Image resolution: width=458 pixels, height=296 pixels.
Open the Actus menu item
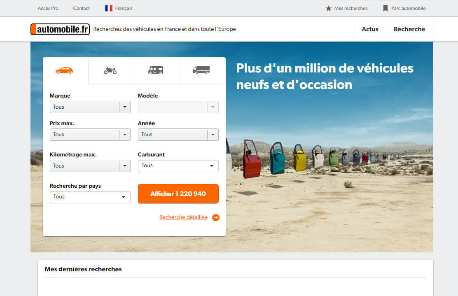tap(370, 29)
